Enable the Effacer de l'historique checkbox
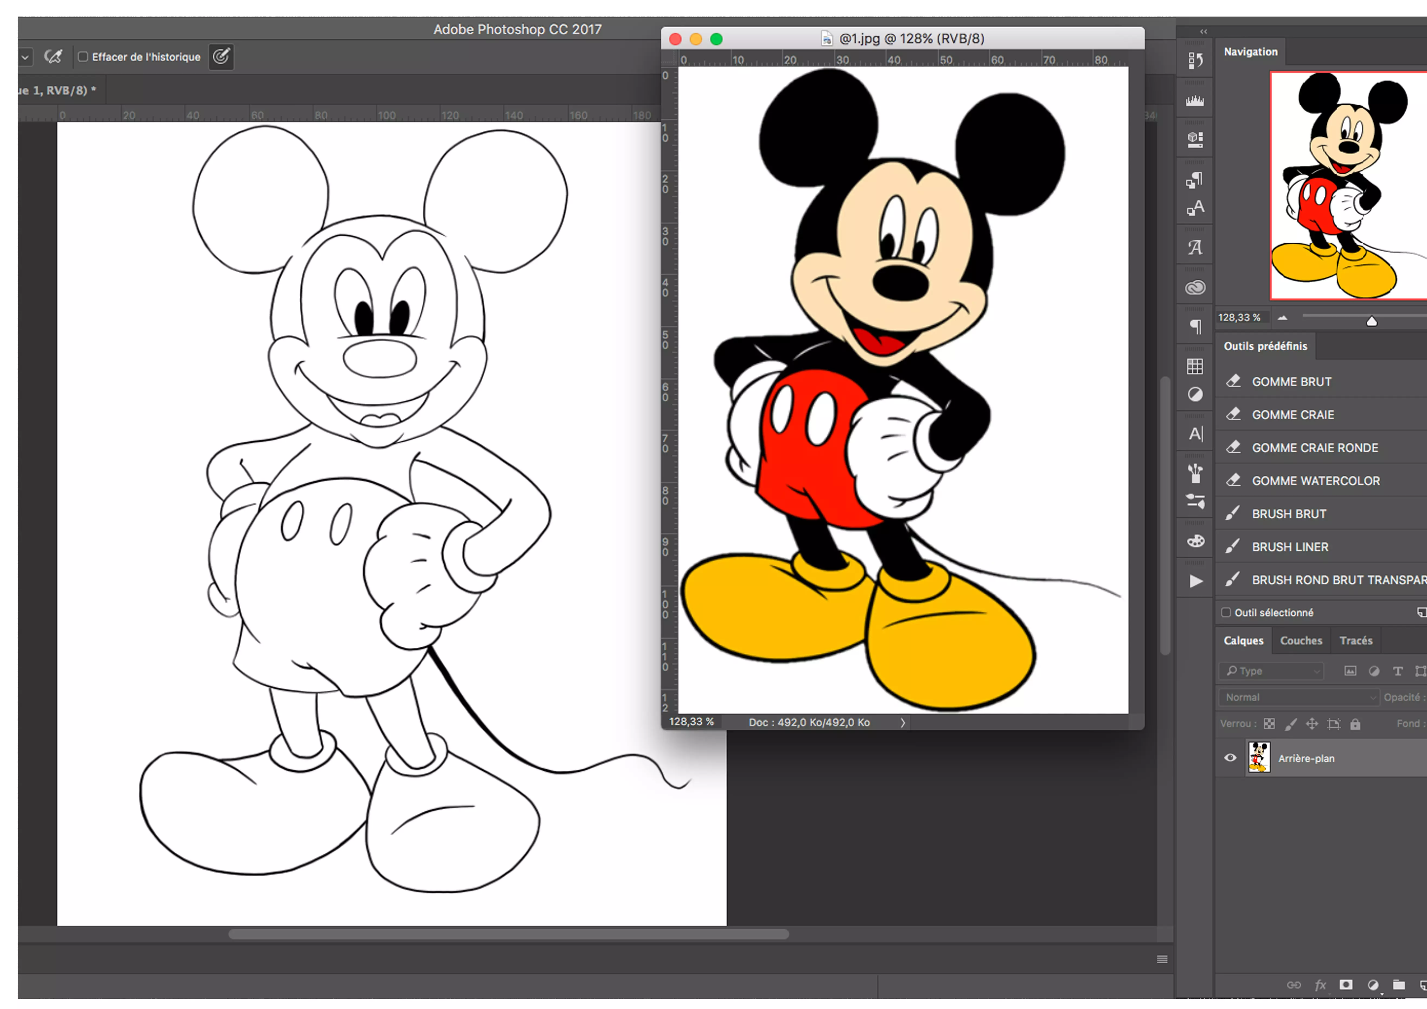1427x1009 pixels. pos(84,57)
